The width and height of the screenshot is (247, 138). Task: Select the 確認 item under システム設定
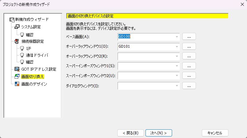(29, 34)
